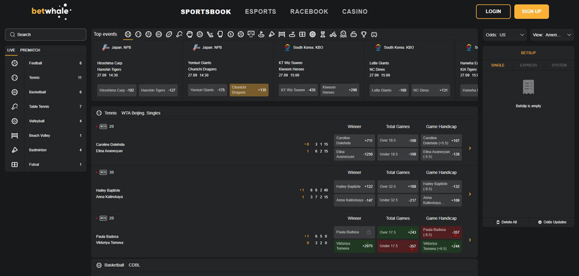Select the beach volley net icon in Top events
579x276 pixels.
(x=282, y=34)
